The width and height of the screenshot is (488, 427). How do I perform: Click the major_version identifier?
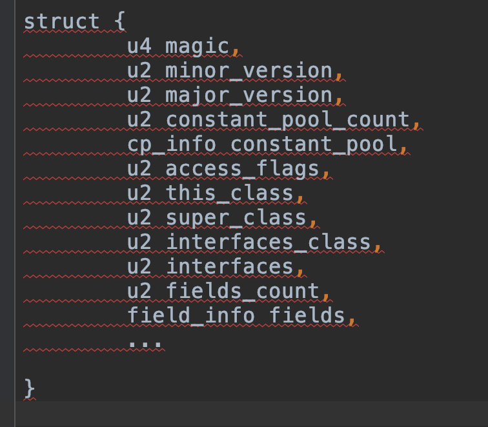click(249, 95)
